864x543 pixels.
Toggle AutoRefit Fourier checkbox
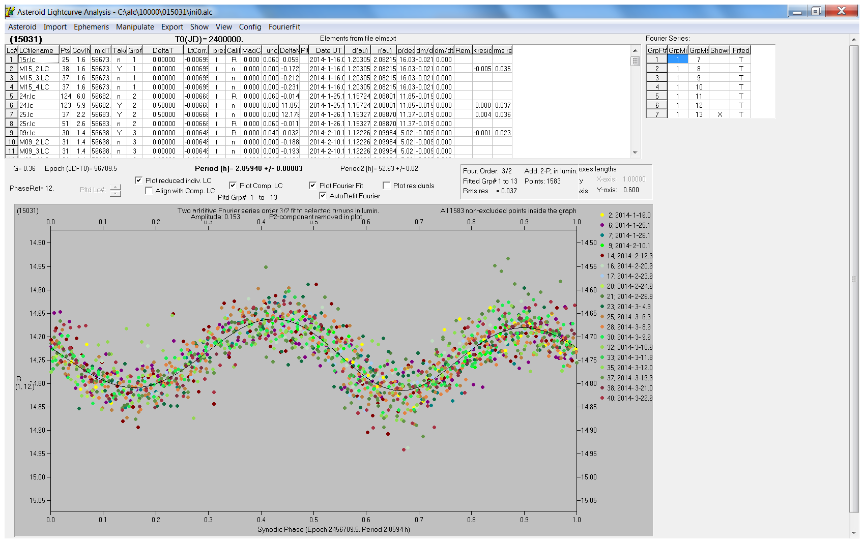323,196
